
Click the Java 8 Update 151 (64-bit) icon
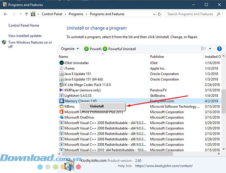pos(62,79)
